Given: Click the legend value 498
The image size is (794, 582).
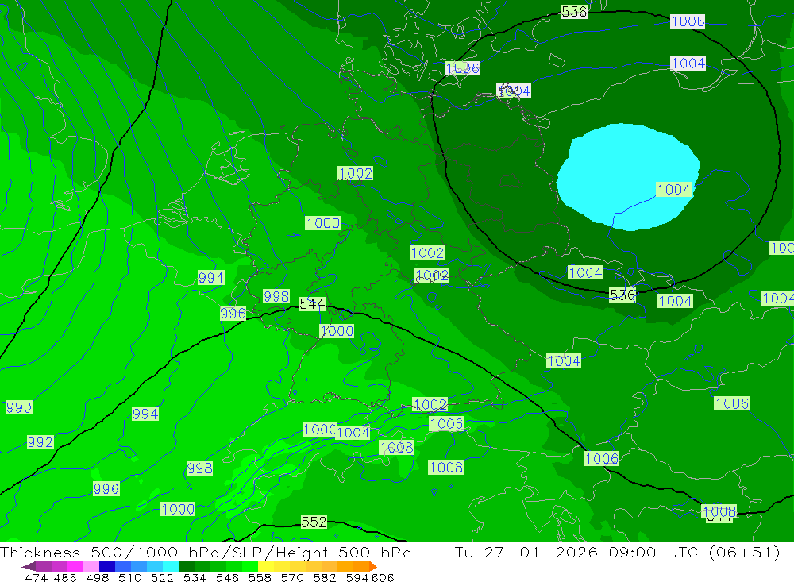Looking at the screenshot, I should (98, 578).
